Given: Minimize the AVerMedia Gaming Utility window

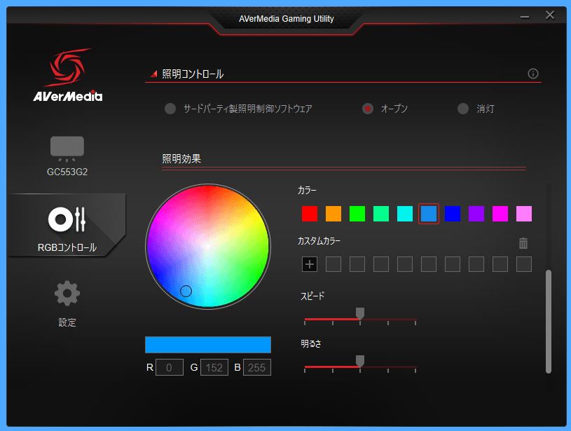Looking at the screenshot, I should (524, 17).
